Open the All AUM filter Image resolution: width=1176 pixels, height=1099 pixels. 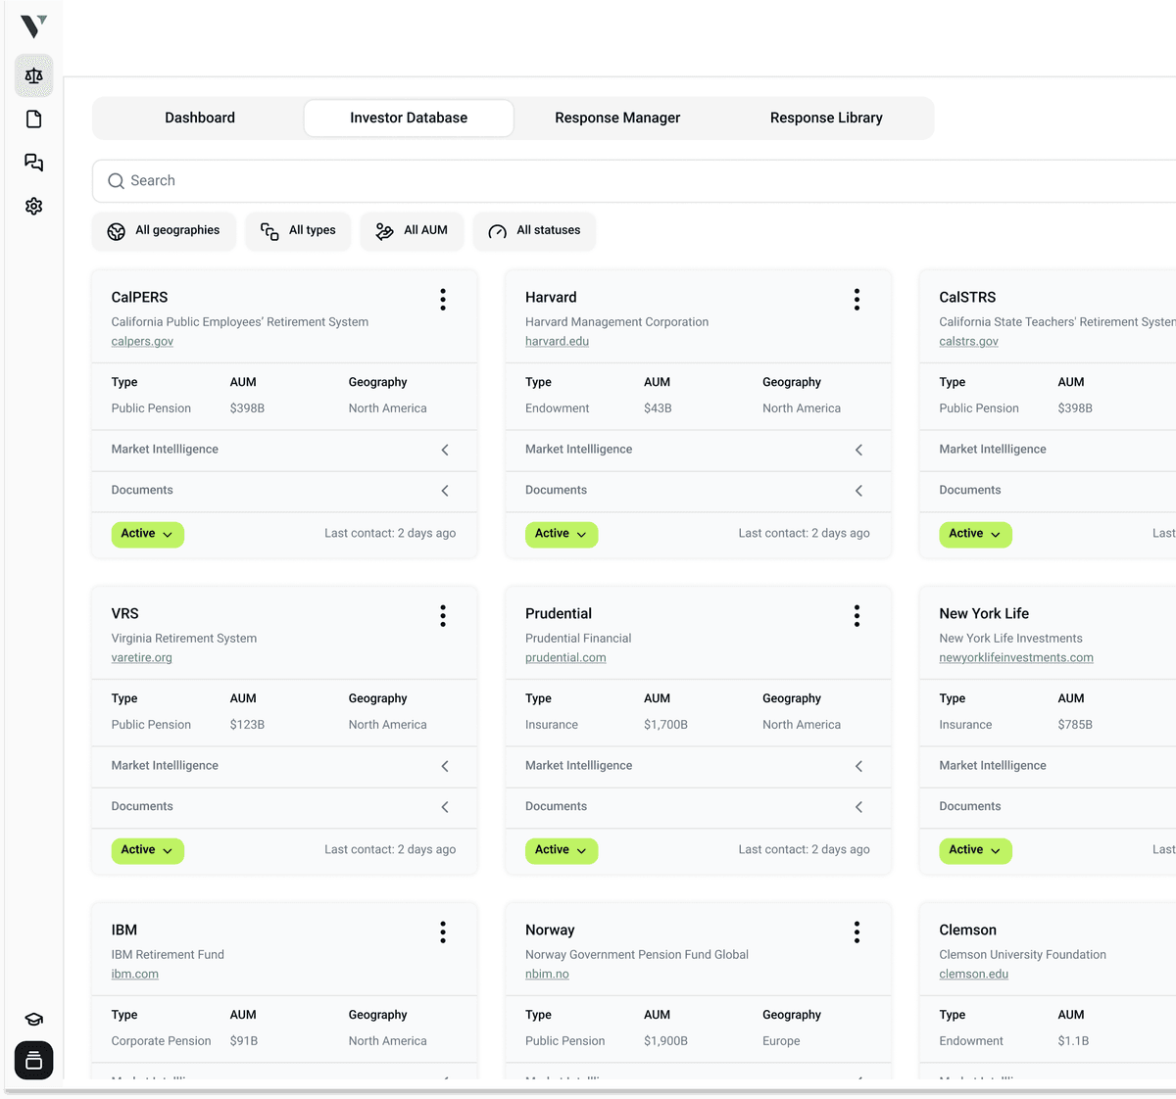coord(412,231)
